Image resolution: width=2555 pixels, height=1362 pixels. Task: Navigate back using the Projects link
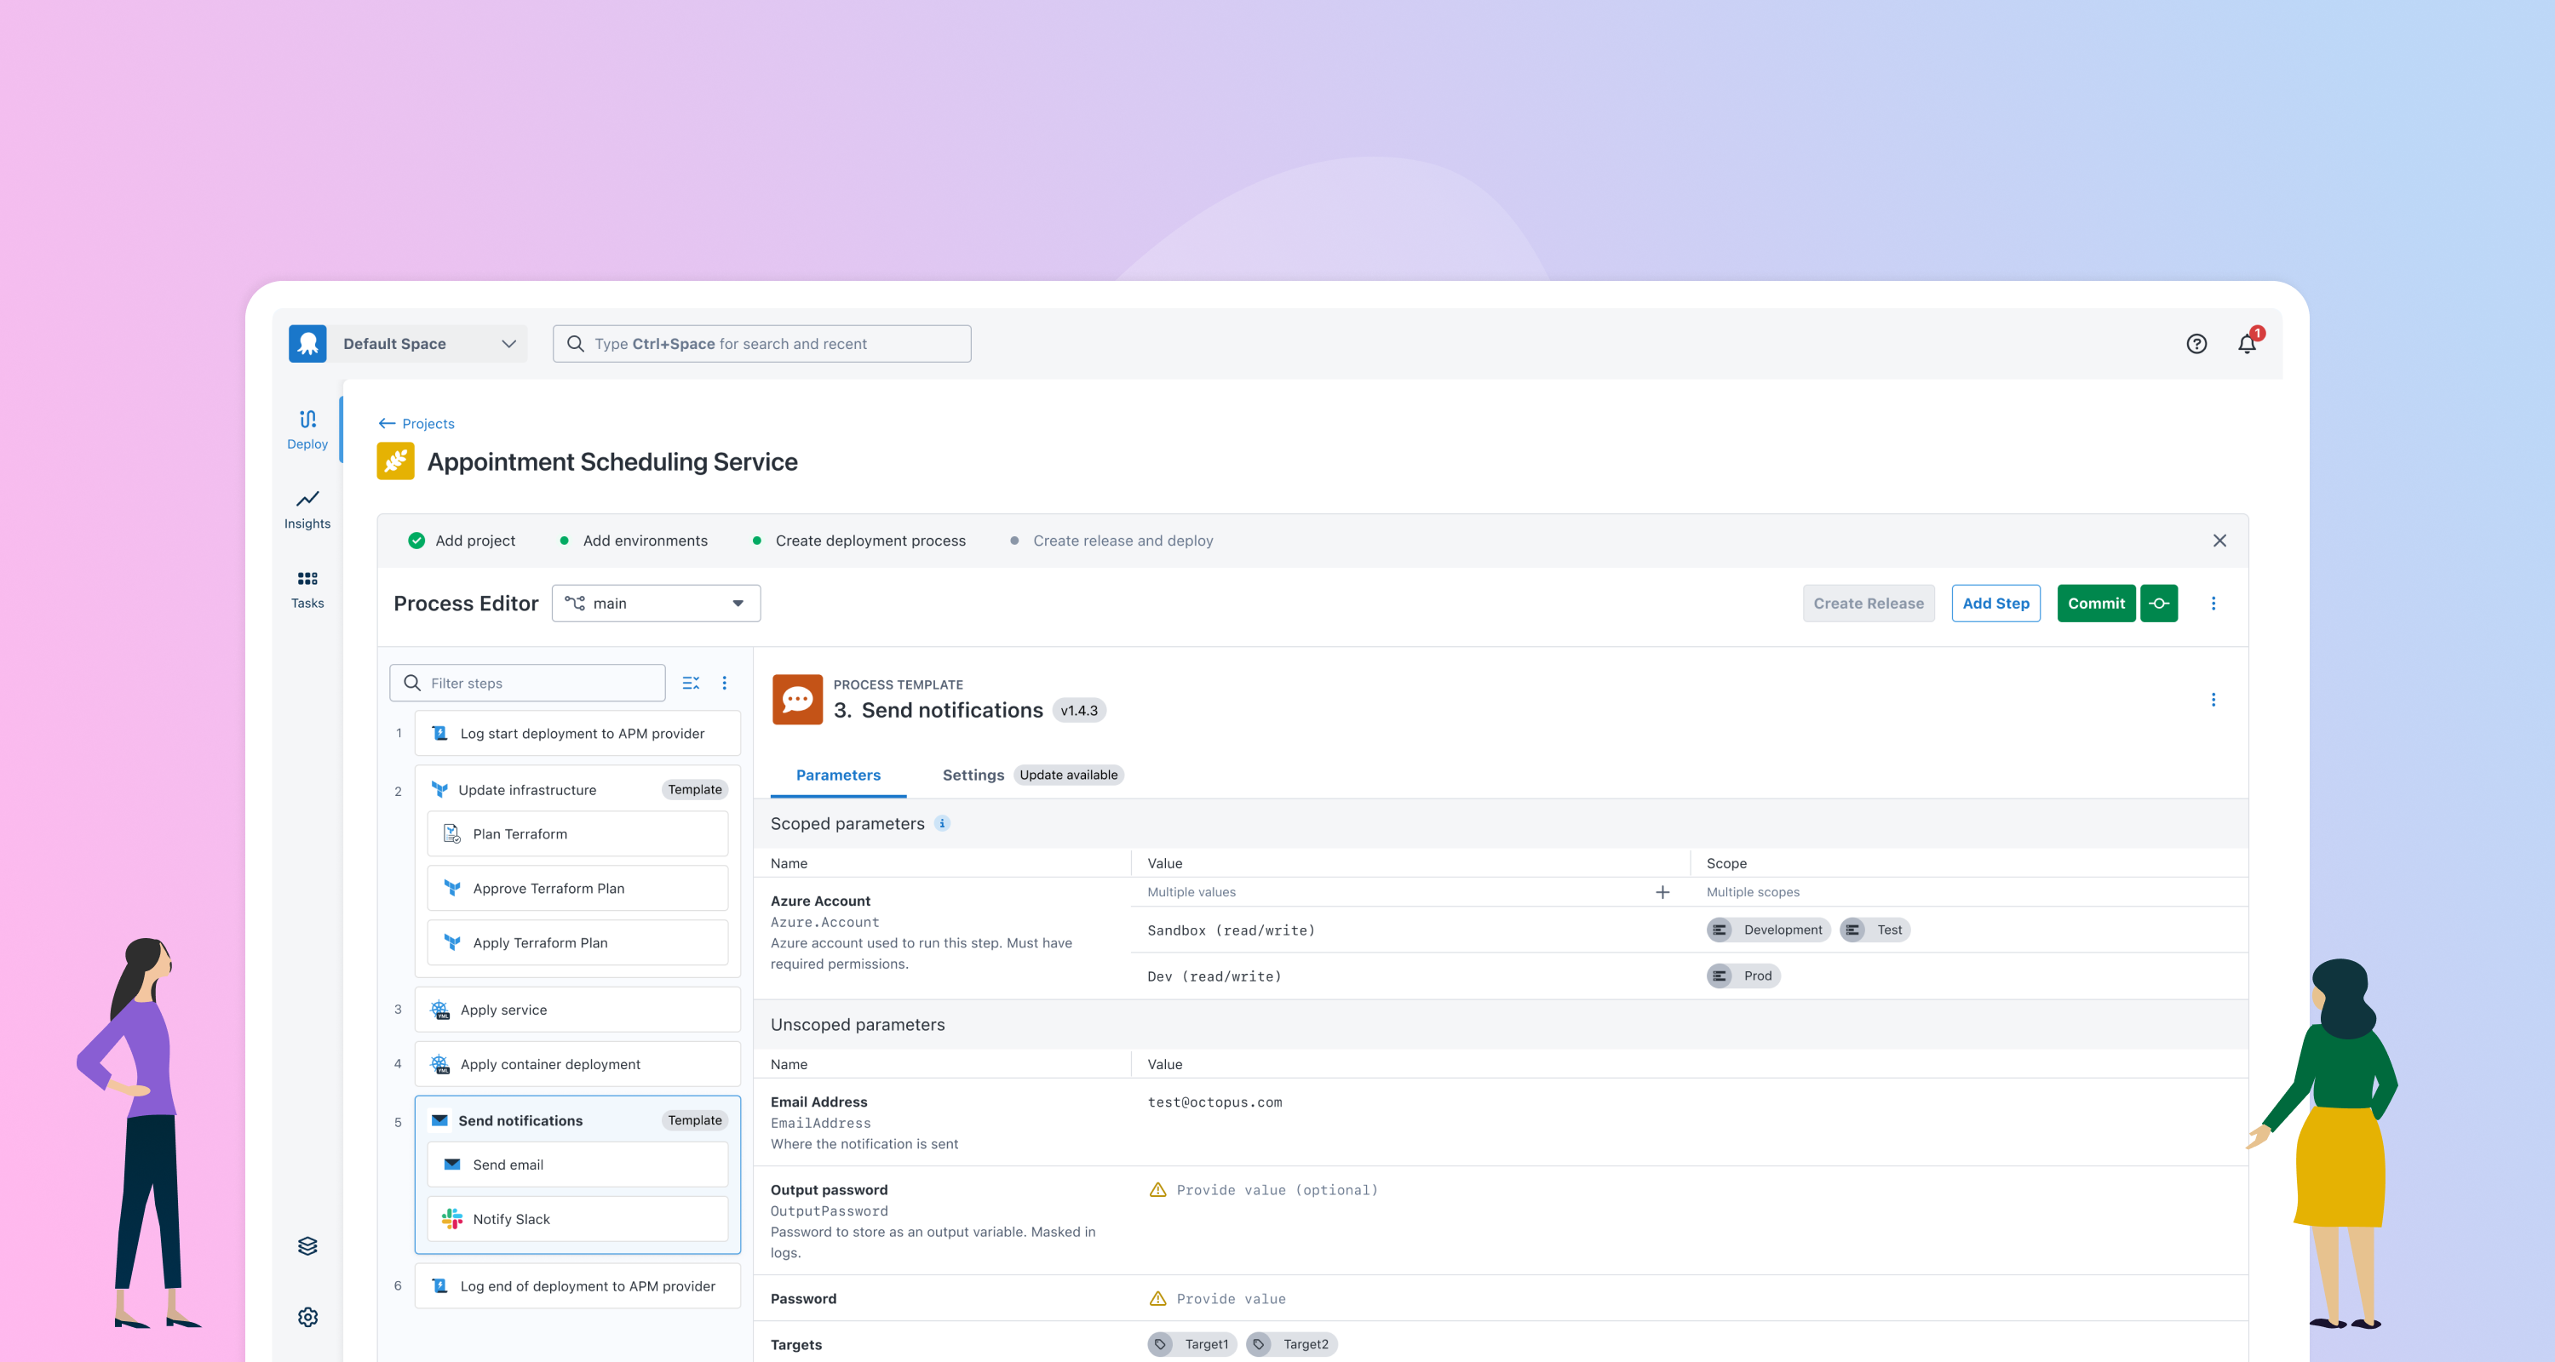417,422
